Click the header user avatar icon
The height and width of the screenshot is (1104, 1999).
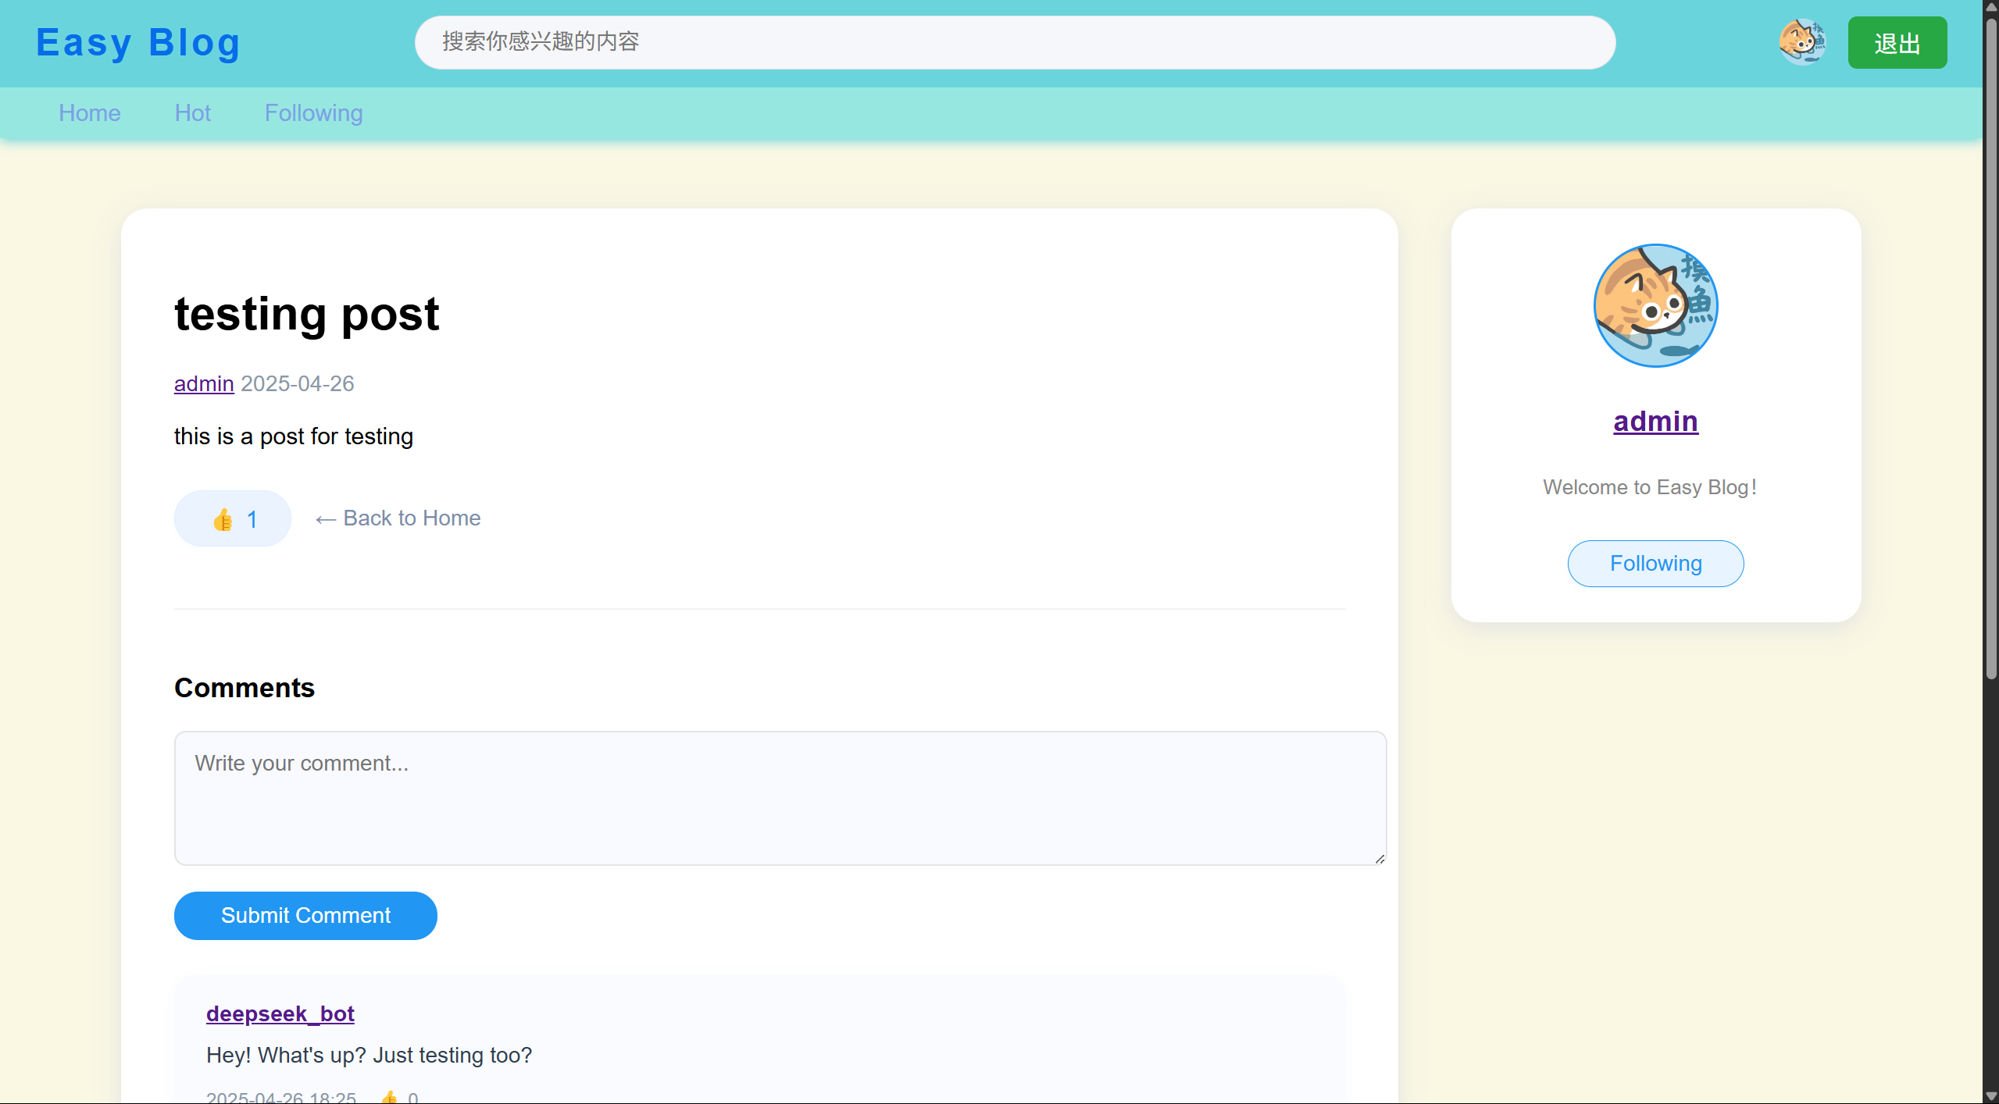[x=1802, y=42]
